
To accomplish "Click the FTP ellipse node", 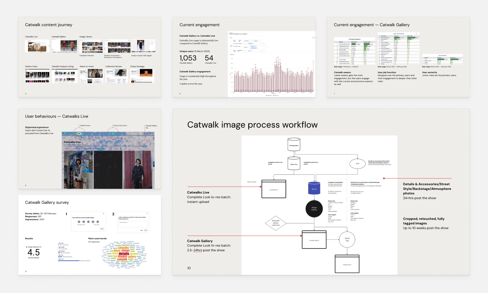I will (358, 164).
